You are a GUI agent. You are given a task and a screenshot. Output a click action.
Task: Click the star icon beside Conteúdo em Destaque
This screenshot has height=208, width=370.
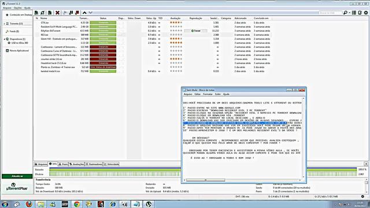(7, 15)
